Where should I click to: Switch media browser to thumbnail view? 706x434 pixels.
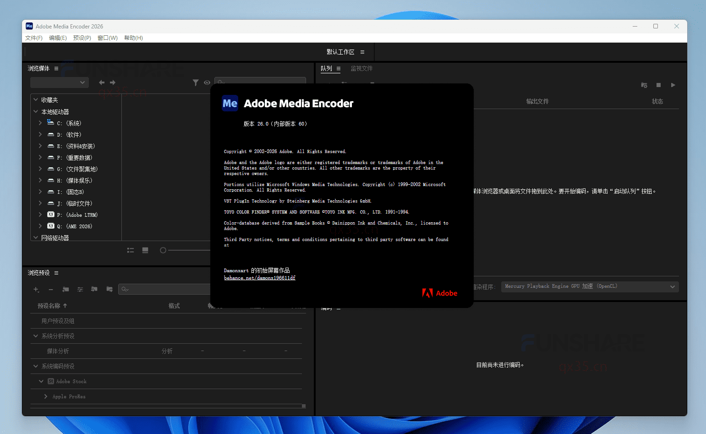[x=145, y=250]
